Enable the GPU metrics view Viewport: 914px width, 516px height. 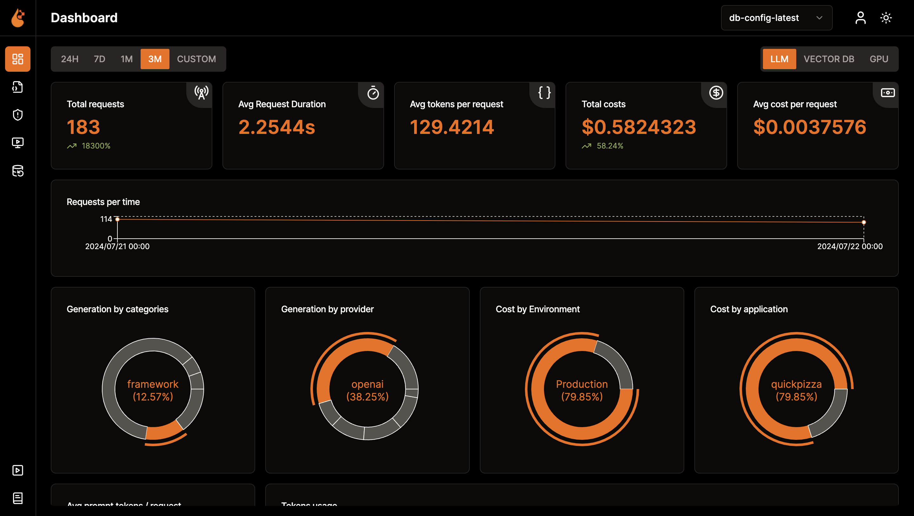[x=879, y=59]
